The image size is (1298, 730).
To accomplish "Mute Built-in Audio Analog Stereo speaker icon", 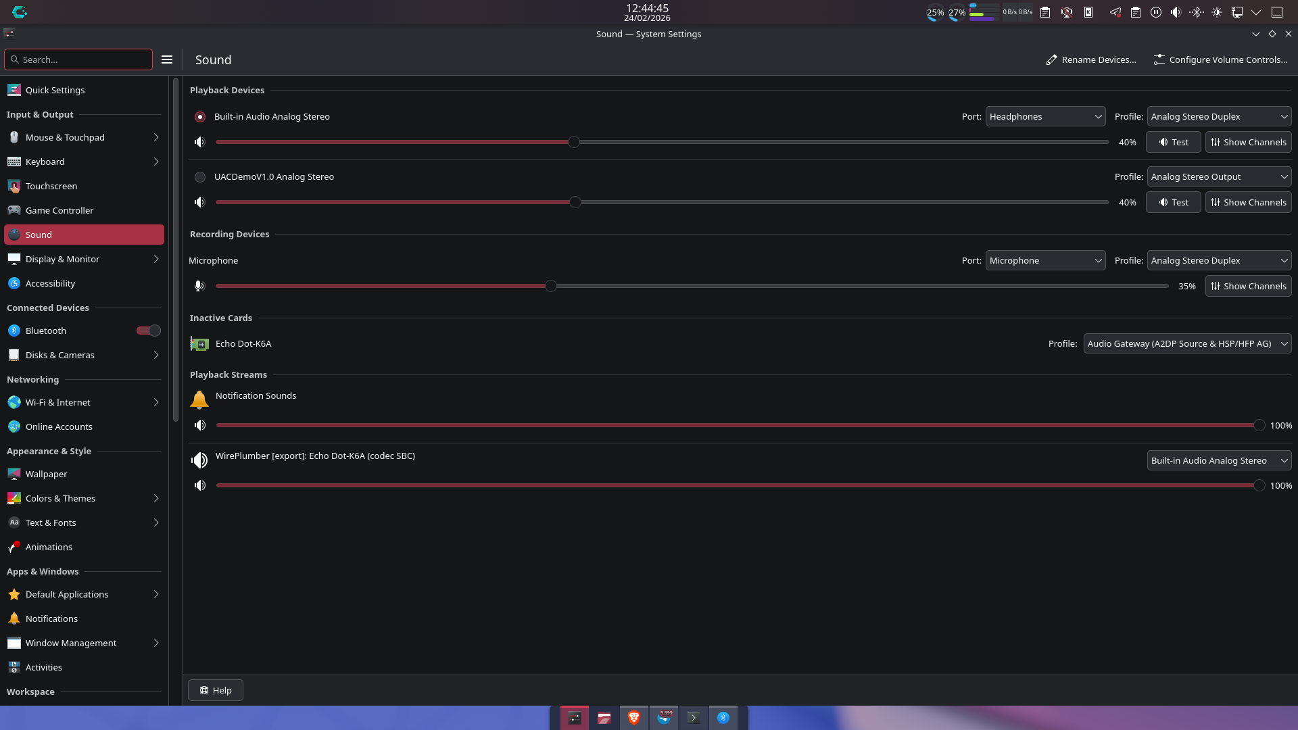I will click(x=199, y=142).
